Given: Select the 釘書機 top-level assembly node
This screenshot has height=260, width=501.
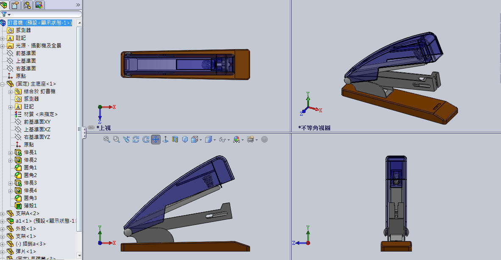Looking at the screenshot, I should point(39,22).
